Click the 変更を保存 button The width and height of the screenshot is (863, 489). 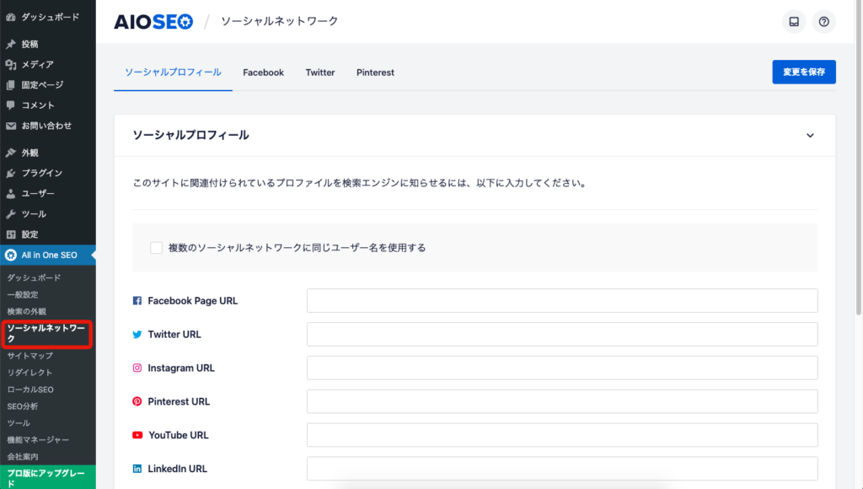(x=803, y=72)
